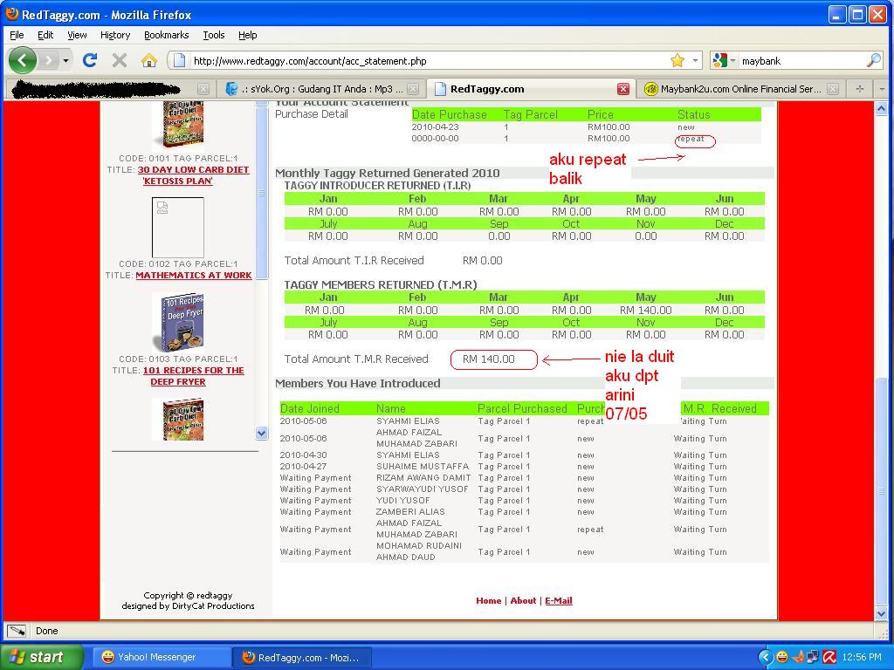Bookmark this page with the star icon

pyautogui.click(x=677, y=60)
